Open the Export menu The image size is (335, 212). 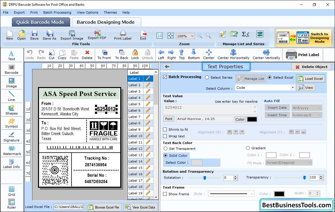click(19, 12)
